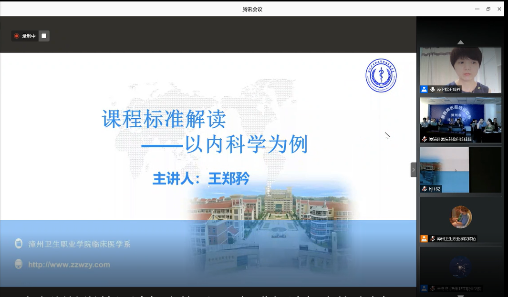Viewport: 508px width, 297px height.
Task: Select the presenter's video thumbnail at the top
Action: tap(460, 67)
